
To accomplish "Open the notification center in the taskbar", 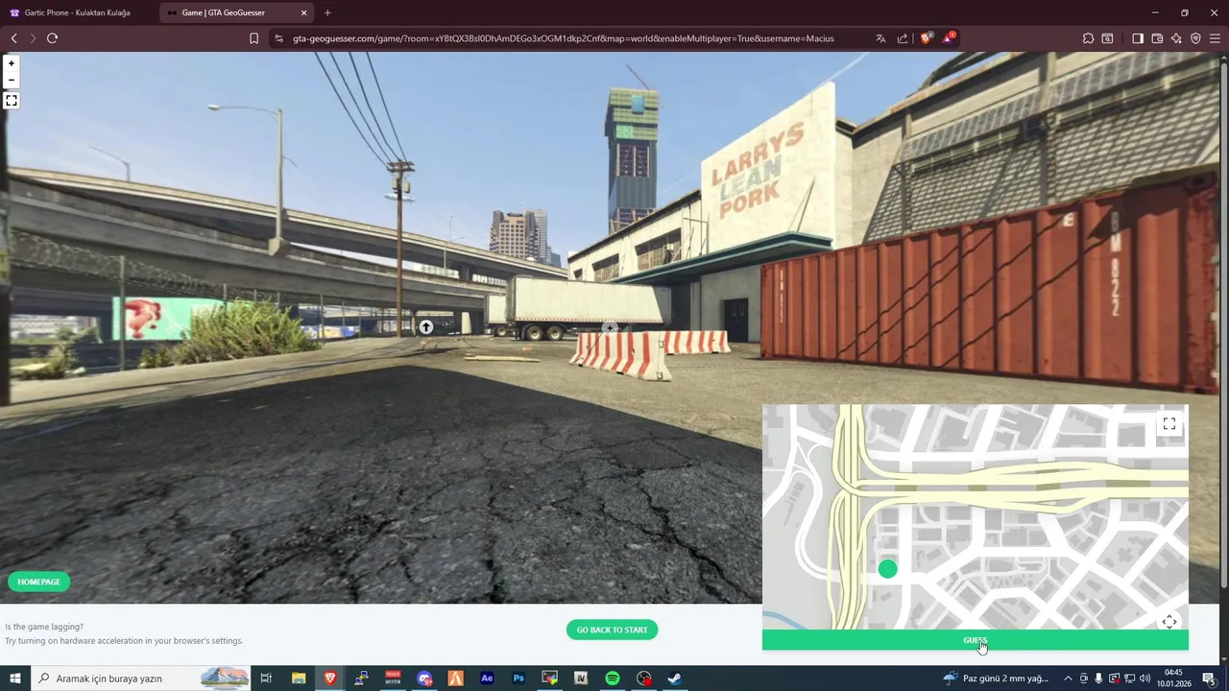I will [x=1209, y=679].
